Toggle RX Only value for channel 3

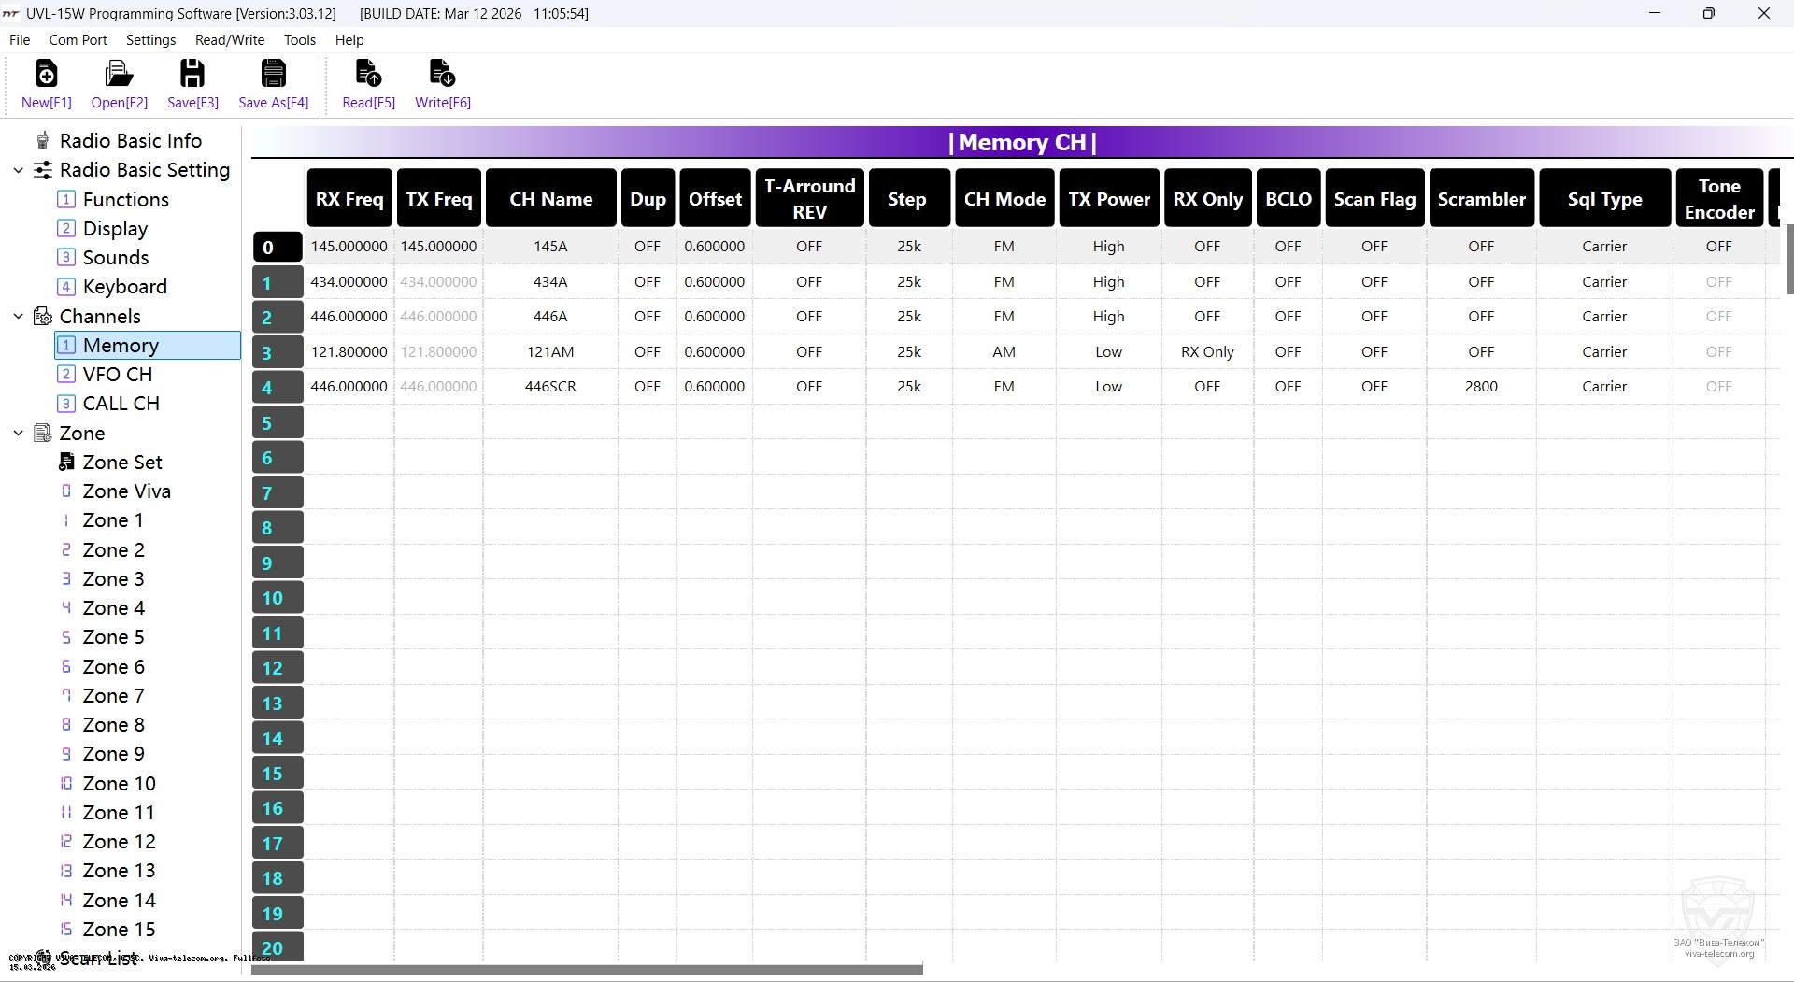point(1207,352)
